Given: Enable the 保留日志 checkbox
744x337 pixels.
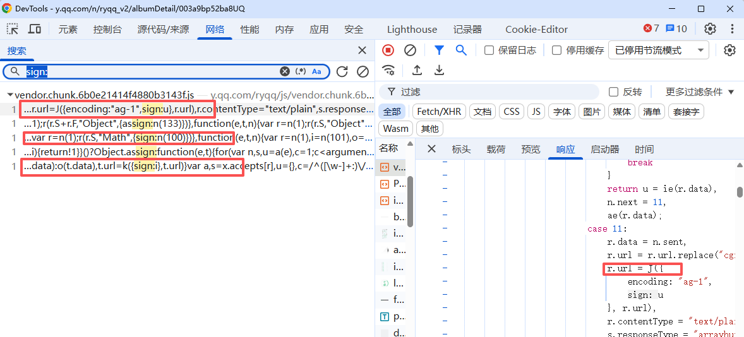Looking at the screenshot, I should 489,50.
